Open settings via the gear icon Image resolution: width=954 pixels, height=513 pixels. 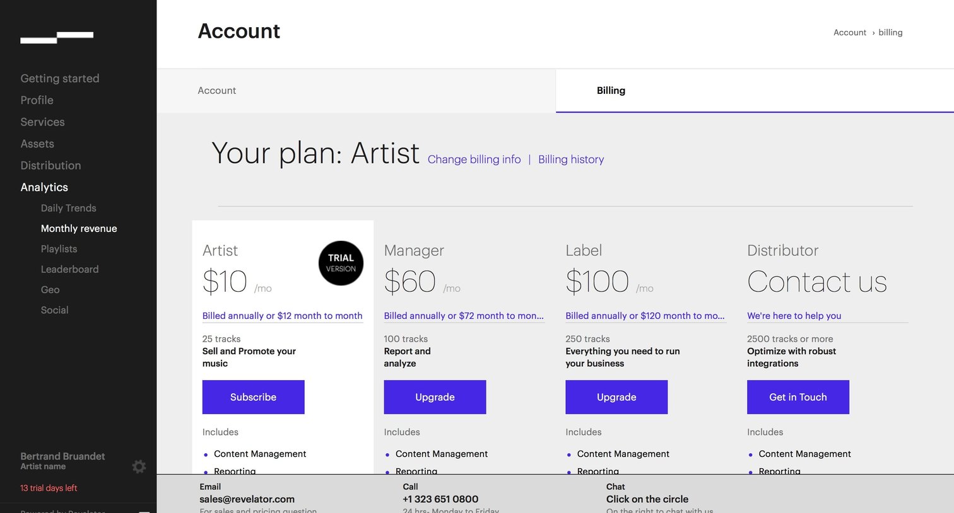point(139,466)
